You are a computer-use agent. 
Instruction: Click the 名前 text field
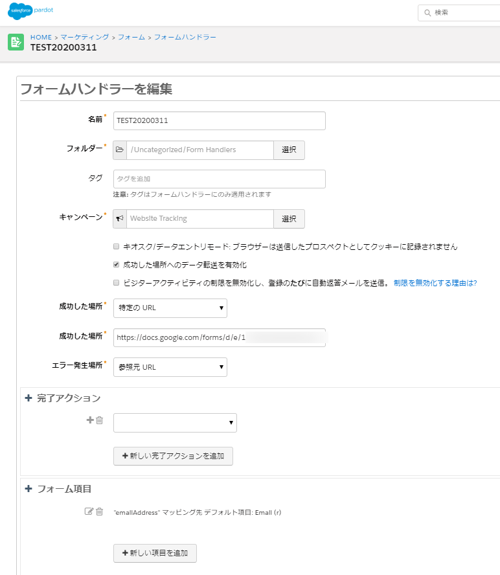pos(219,121)
